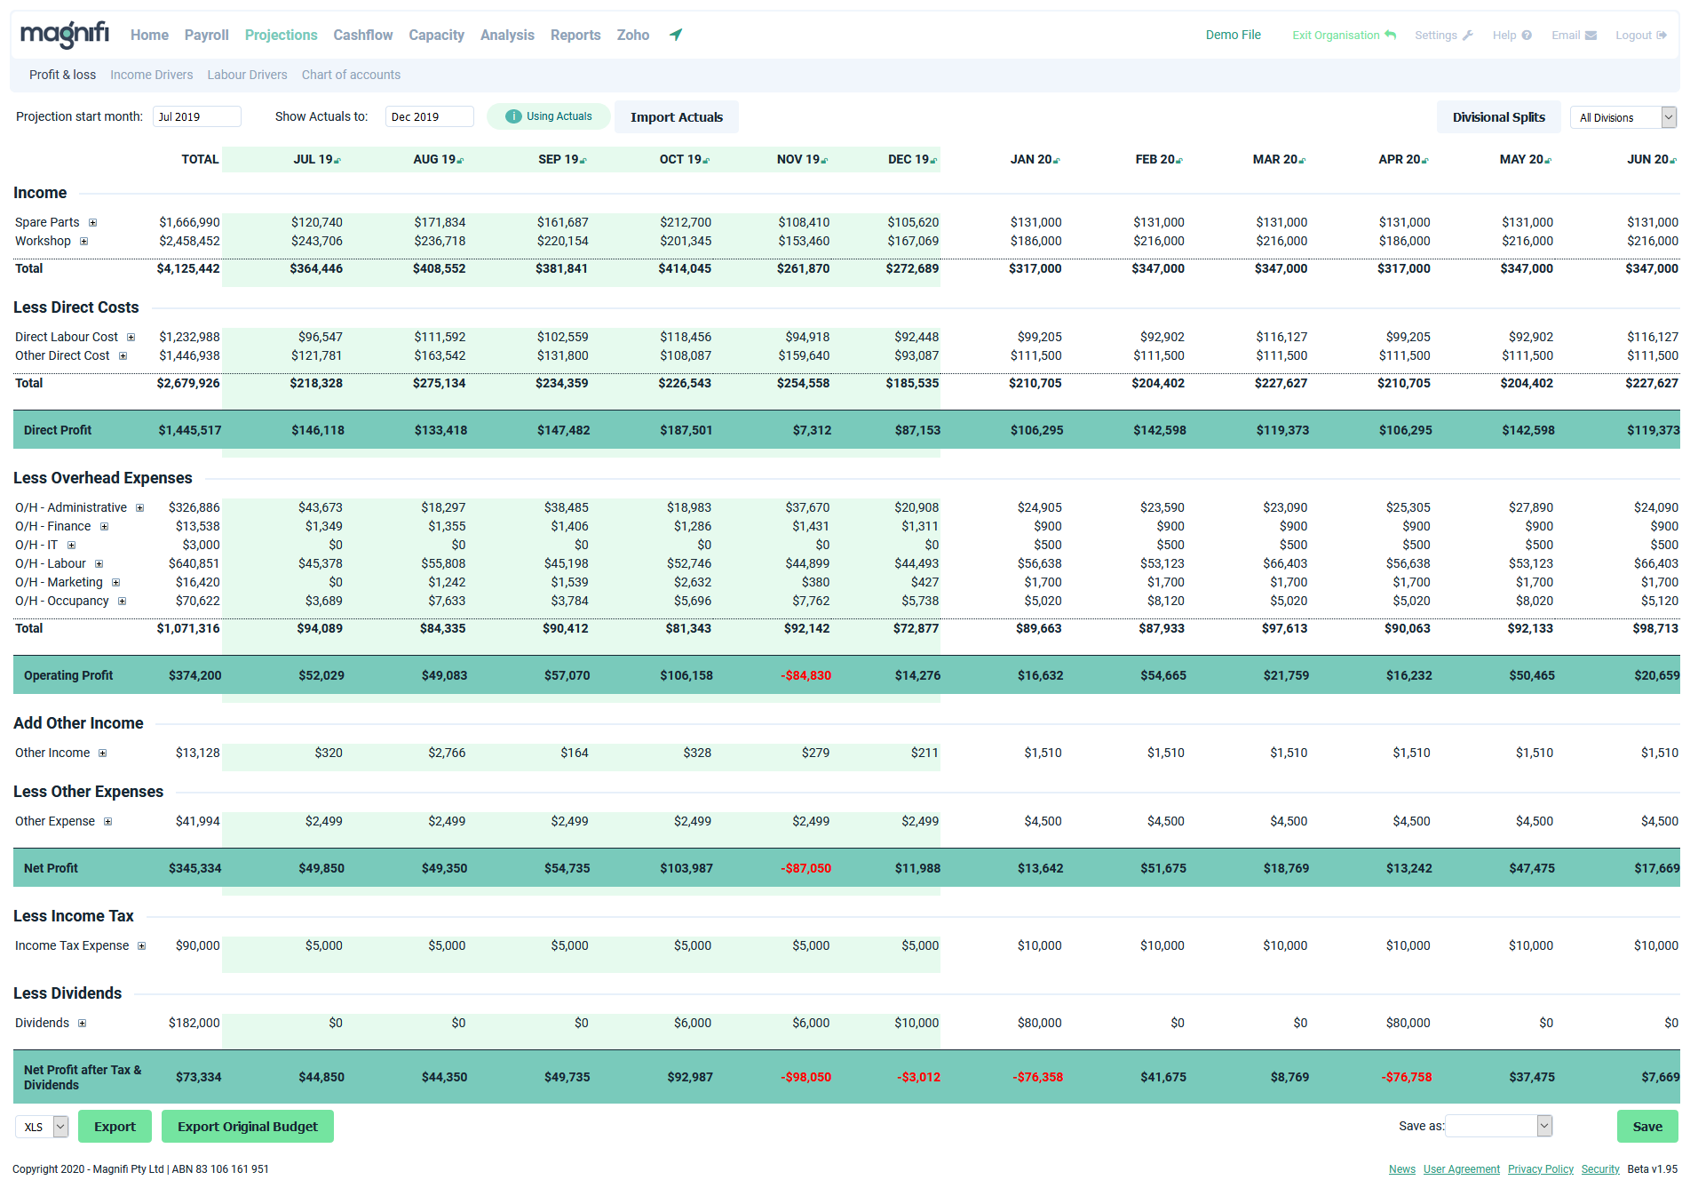Click the green Export button
The width and height of the screenshot is (1690, 1188).
coord(115,1127)
